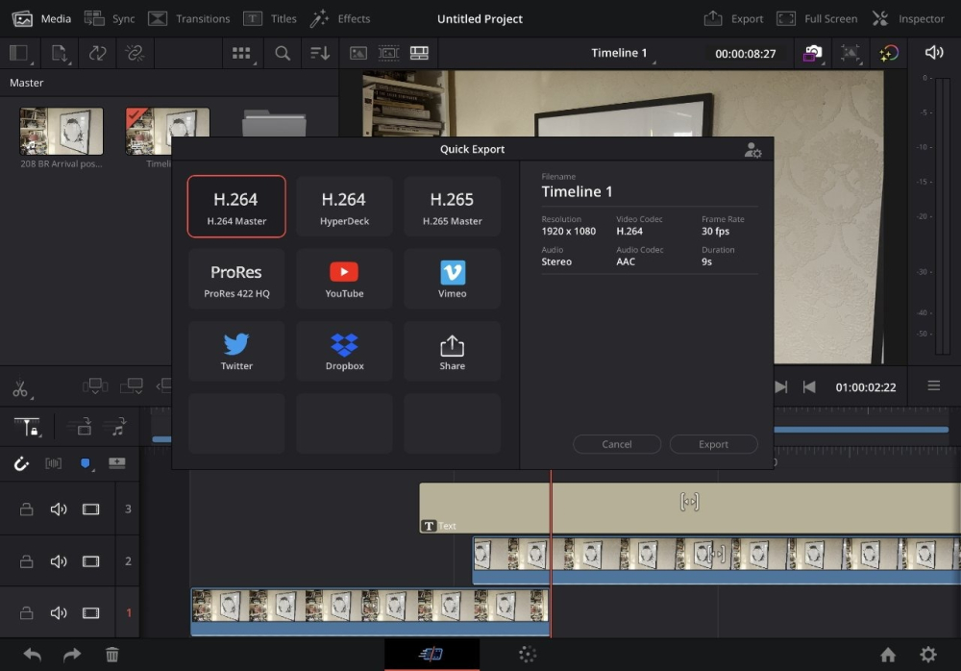Open the Transitions tab

pyautogui.click(x=189, y=18)
